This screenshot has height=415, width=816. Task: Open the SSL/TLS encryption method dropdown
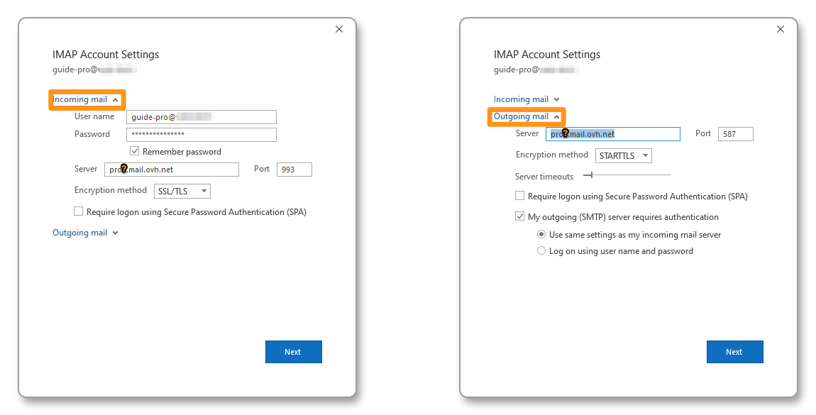point(182,191)
